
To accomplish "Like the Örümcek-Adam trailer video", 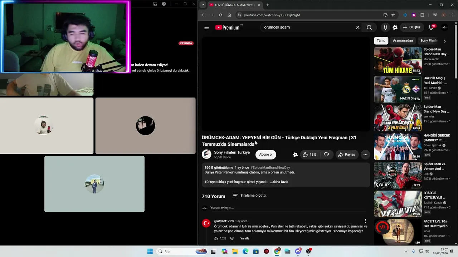I will click(x=310, y=155).
